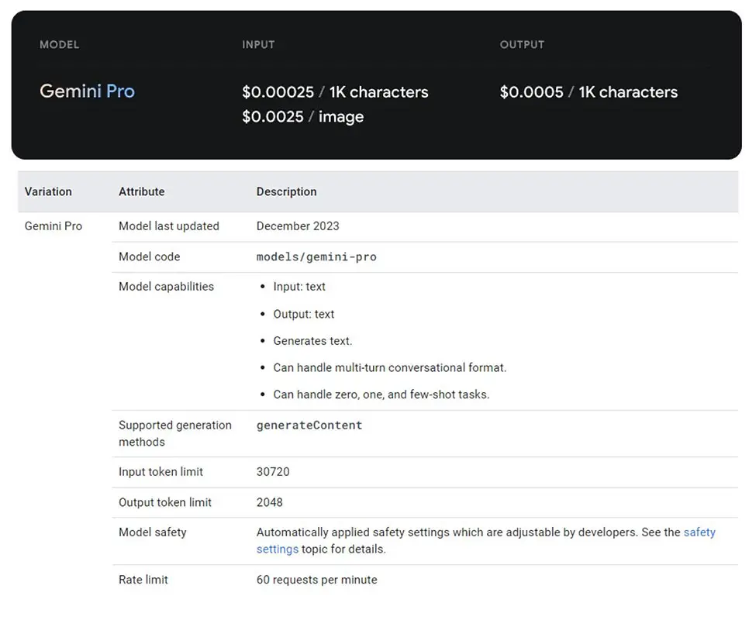
Task: Click the 'December 2023' value
Action: tap(298, 226)
